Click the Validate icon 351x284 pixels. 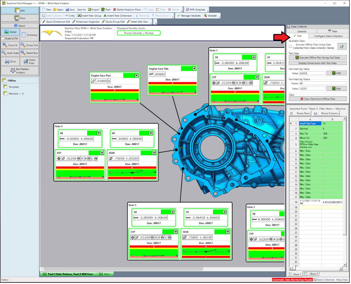210,15
